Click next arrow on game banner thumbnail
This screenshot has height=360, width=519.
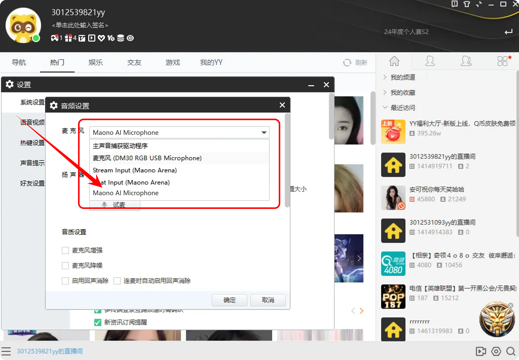tap(359, 258)
